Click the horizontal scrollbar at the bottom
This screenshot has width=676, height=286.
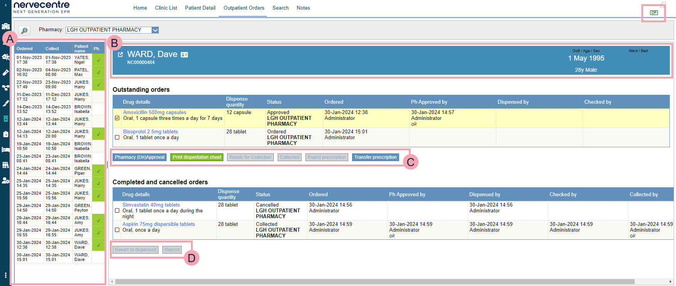pyautogui.click(x=374, y=281)
